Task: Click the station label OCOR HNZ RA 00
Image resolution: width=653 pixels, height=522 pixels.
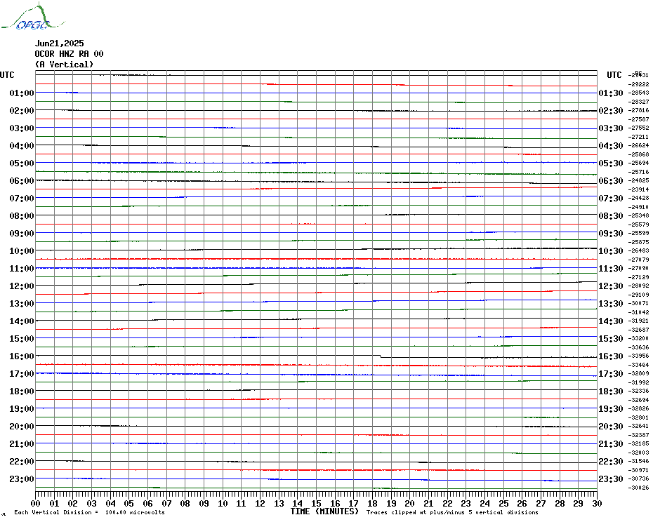Action: coord(69,54)
